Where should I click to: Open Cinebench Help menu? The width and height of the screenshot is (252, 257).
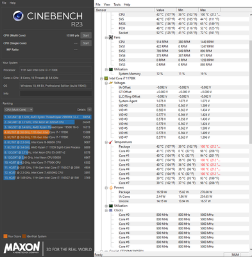click(13, 3)
